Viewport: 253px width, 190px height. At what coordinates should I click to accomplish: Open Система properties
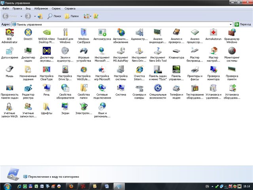click(121, 90)
